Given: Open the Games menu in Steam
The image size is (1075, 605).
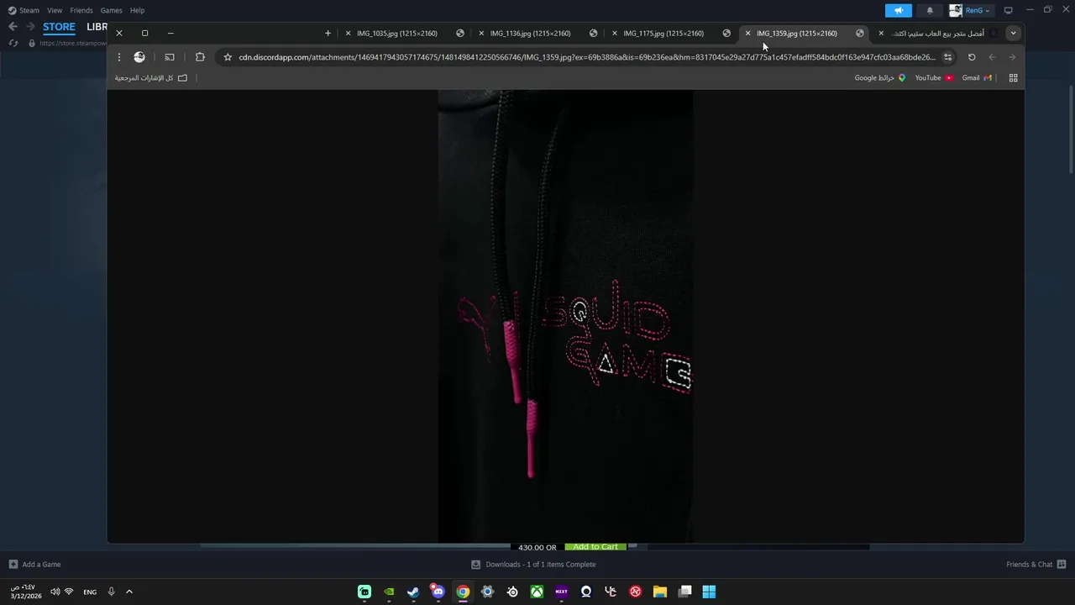Looking at the screenshot, I should [x=111, y=10].
